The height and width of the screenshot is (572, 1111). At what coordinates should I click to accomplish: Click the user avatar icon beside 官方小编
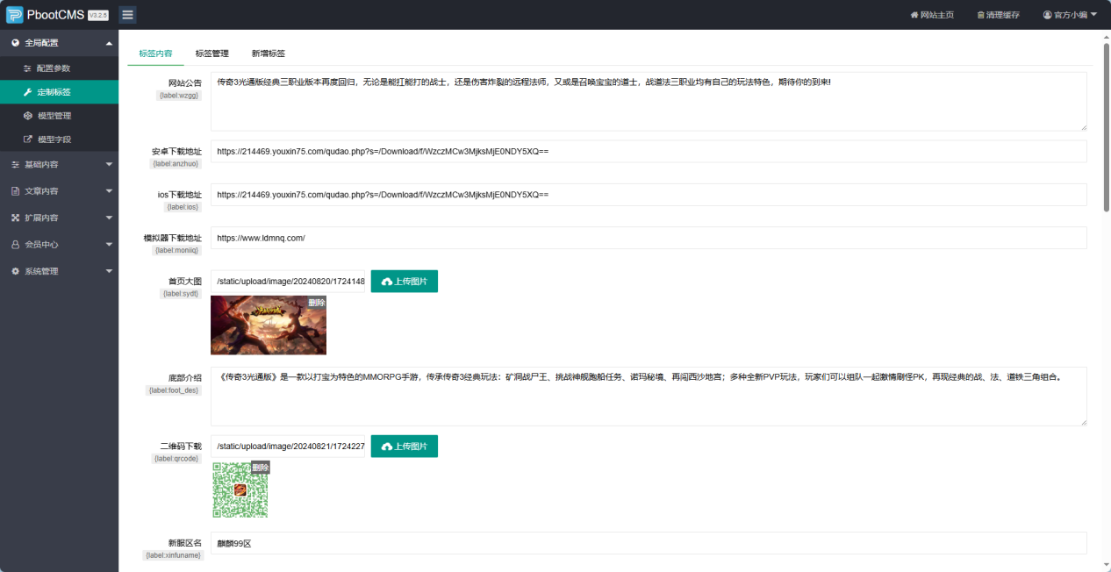tap(1047, 15)
